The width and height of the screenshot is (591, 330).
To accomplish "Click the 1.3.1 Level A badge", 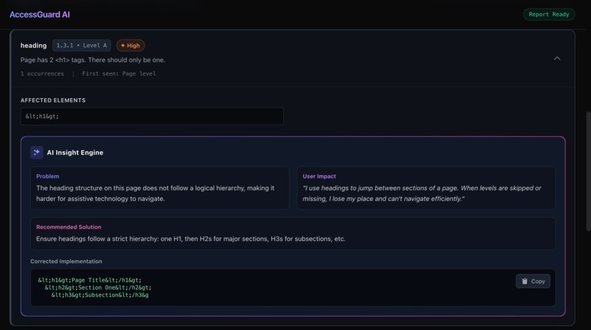I will [x=81, y=45].
